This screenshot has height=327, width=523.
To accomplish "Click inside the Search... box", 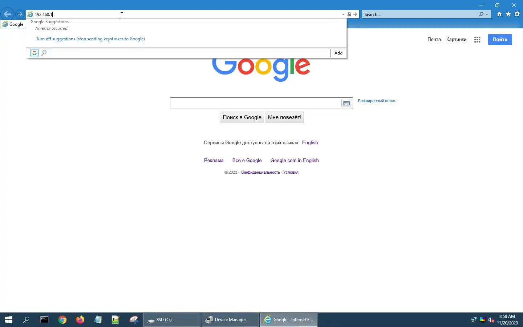I will (420, 15).
